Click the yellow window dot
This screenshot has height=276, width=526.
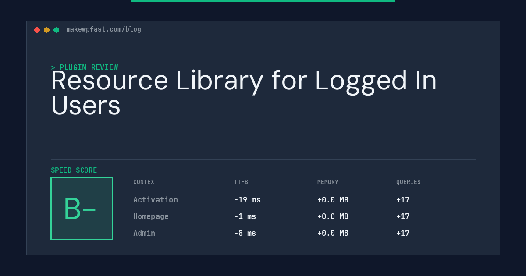pos(46,30)
